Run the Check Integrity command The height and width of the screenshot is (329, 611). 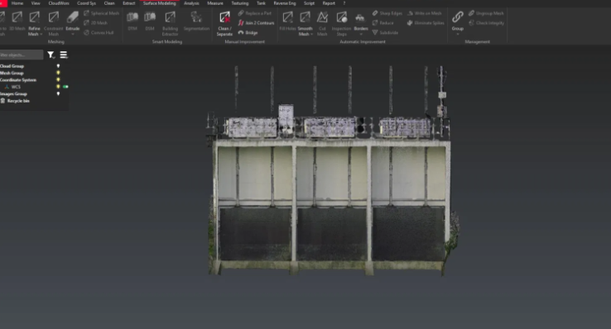(x=486, y=23)
